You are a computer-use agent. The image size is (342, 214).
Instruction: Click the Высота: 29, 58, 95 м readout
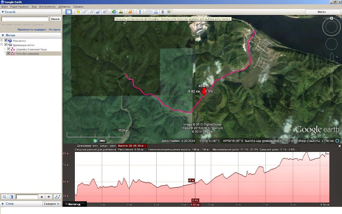(x=132, y=146)
